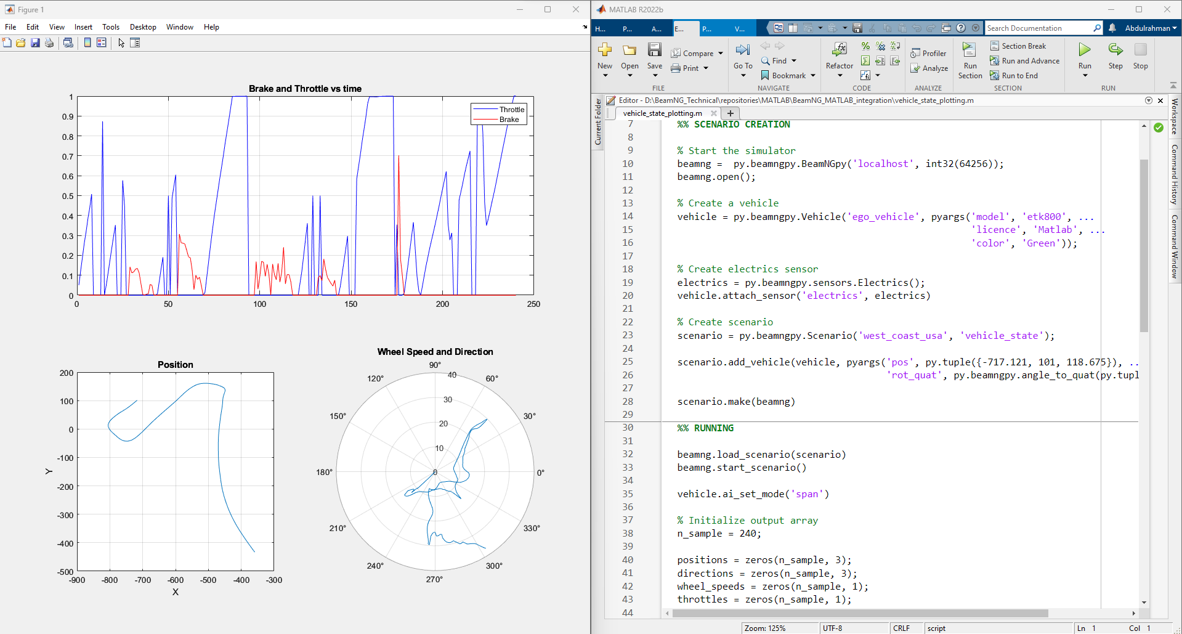Open the Current Folder side panel
Viewport: 1182px width, 634px height.
pos(597,121)
